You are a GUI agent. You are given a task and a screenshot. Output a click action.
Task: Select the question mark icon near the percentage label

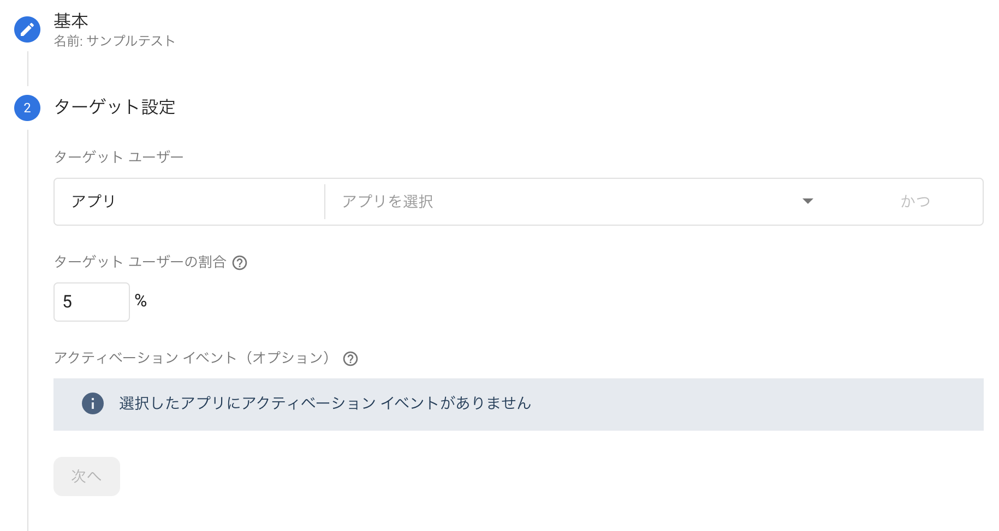click(240, 262)
